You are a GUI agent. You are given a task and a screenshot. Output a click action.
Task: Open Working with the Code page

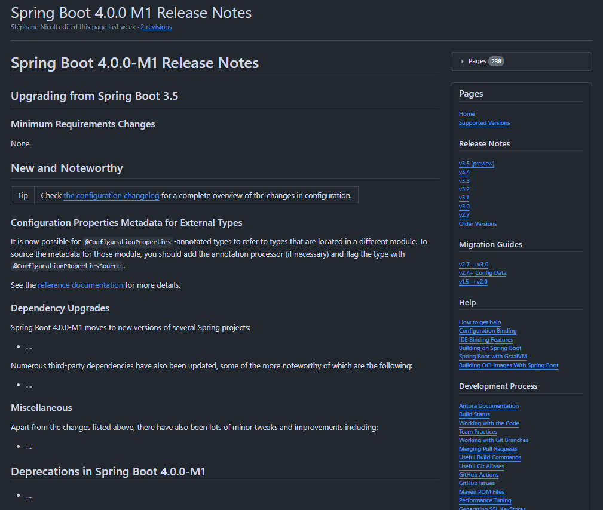(x=489, y=423)
